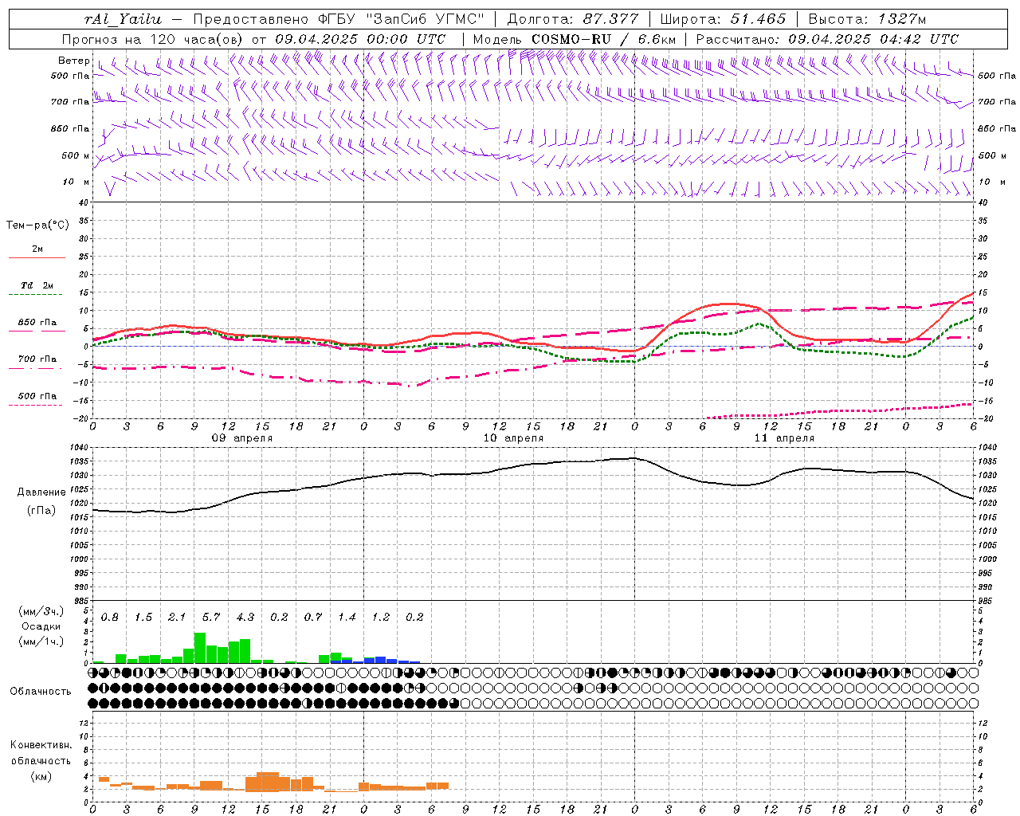The image size is (1020, 816).
Task: Click the 700 гПа temperature legend entry
Action: click(x=37, y=359)
